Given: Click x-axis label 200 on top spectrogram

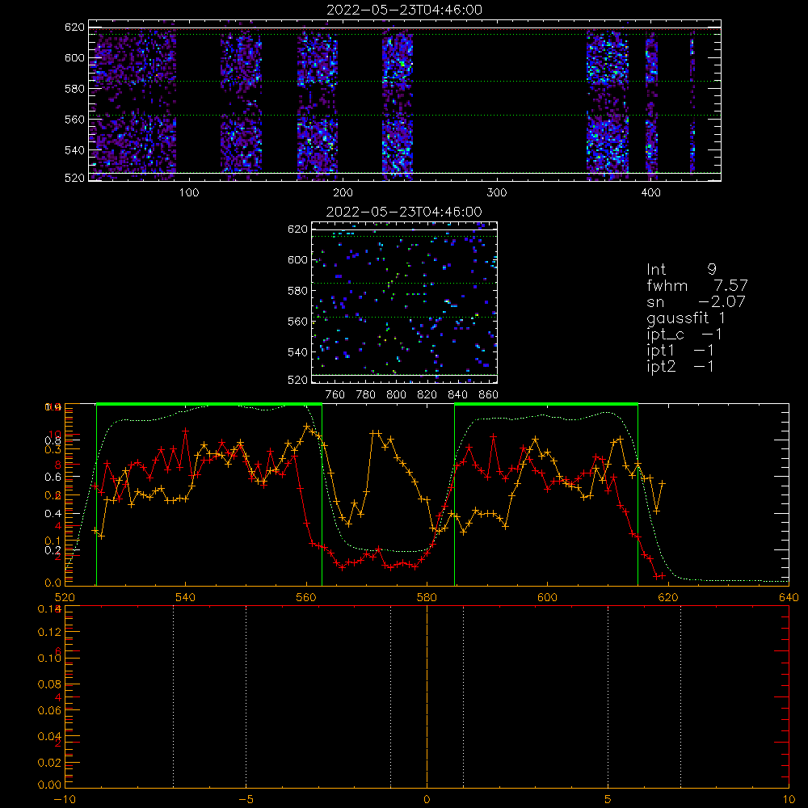Looking at the screenshot, I should coord(343,193).
